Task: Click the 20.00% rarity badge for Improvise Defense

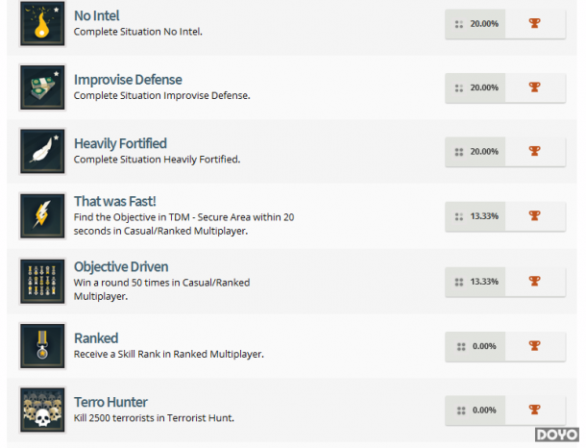Action: click(x=475, y=87)
